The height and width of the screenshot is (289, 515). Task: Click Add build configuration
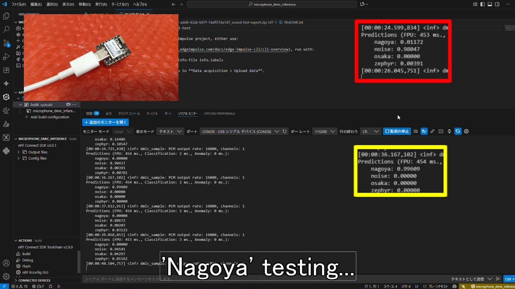click(47, 117)
